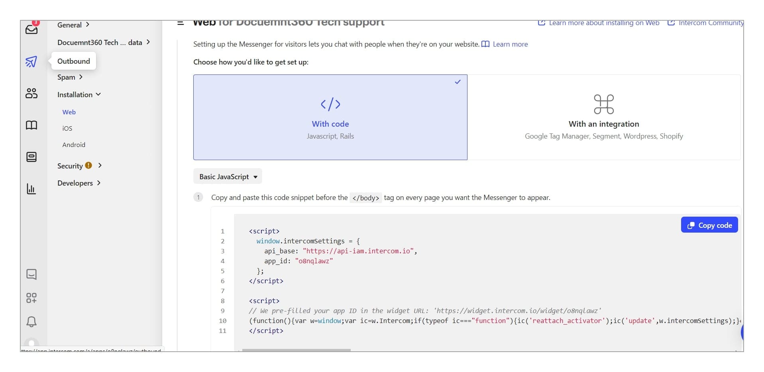Image resolution: width=764 pixels, height=372 pixels.
Task: Click the Outbound tooltip label
Action: 74,61
